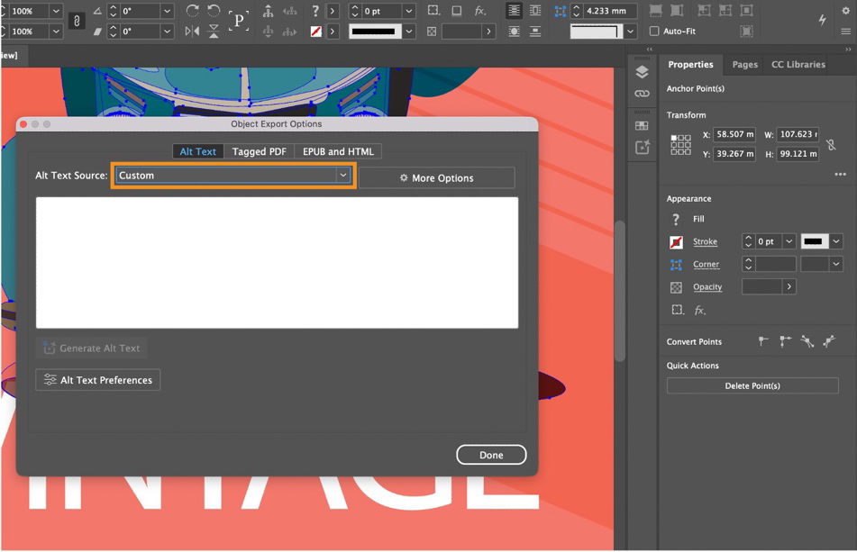Open the Pages grid panel icon in the dock
Image resolution: width=857 pixels, height=552 pixels.
pos(642,126)
